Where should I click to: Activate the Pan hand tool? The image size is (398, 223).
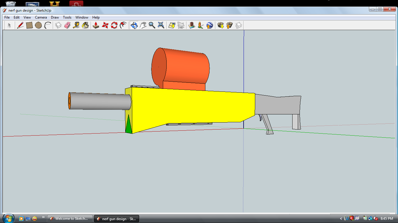pyautogui.click(x=143, y=25)
